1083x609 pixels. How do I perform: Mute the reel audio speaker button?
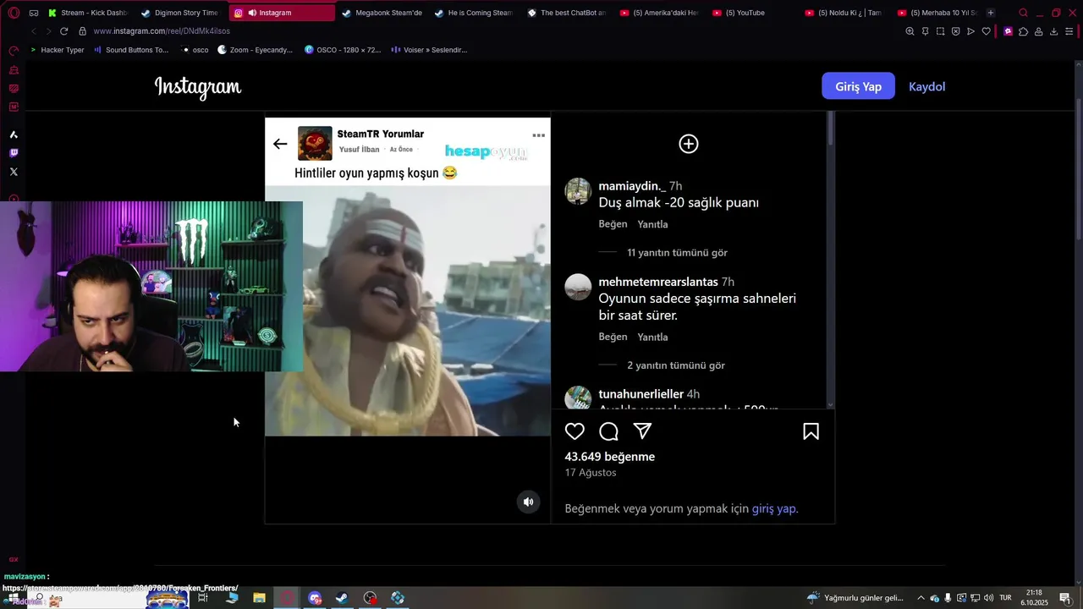pyautogui.click(x=528, y=502)
